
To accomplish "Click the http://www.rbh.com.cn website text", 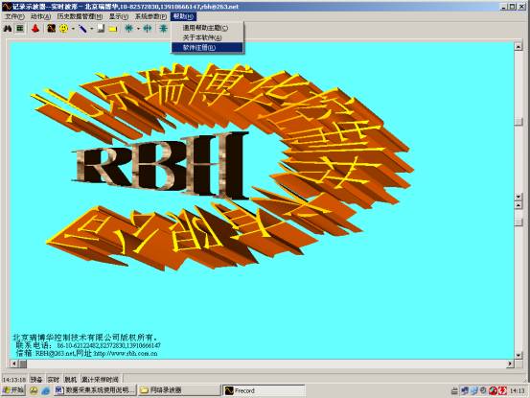I will pos(126,354).
